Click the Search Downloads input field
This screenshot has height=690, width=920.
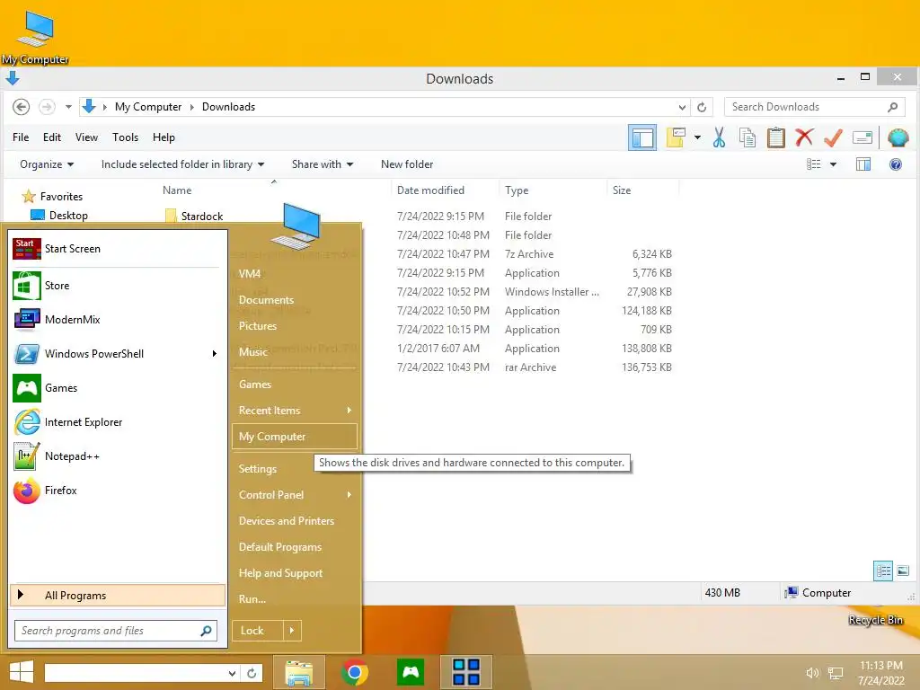point(815,107)
